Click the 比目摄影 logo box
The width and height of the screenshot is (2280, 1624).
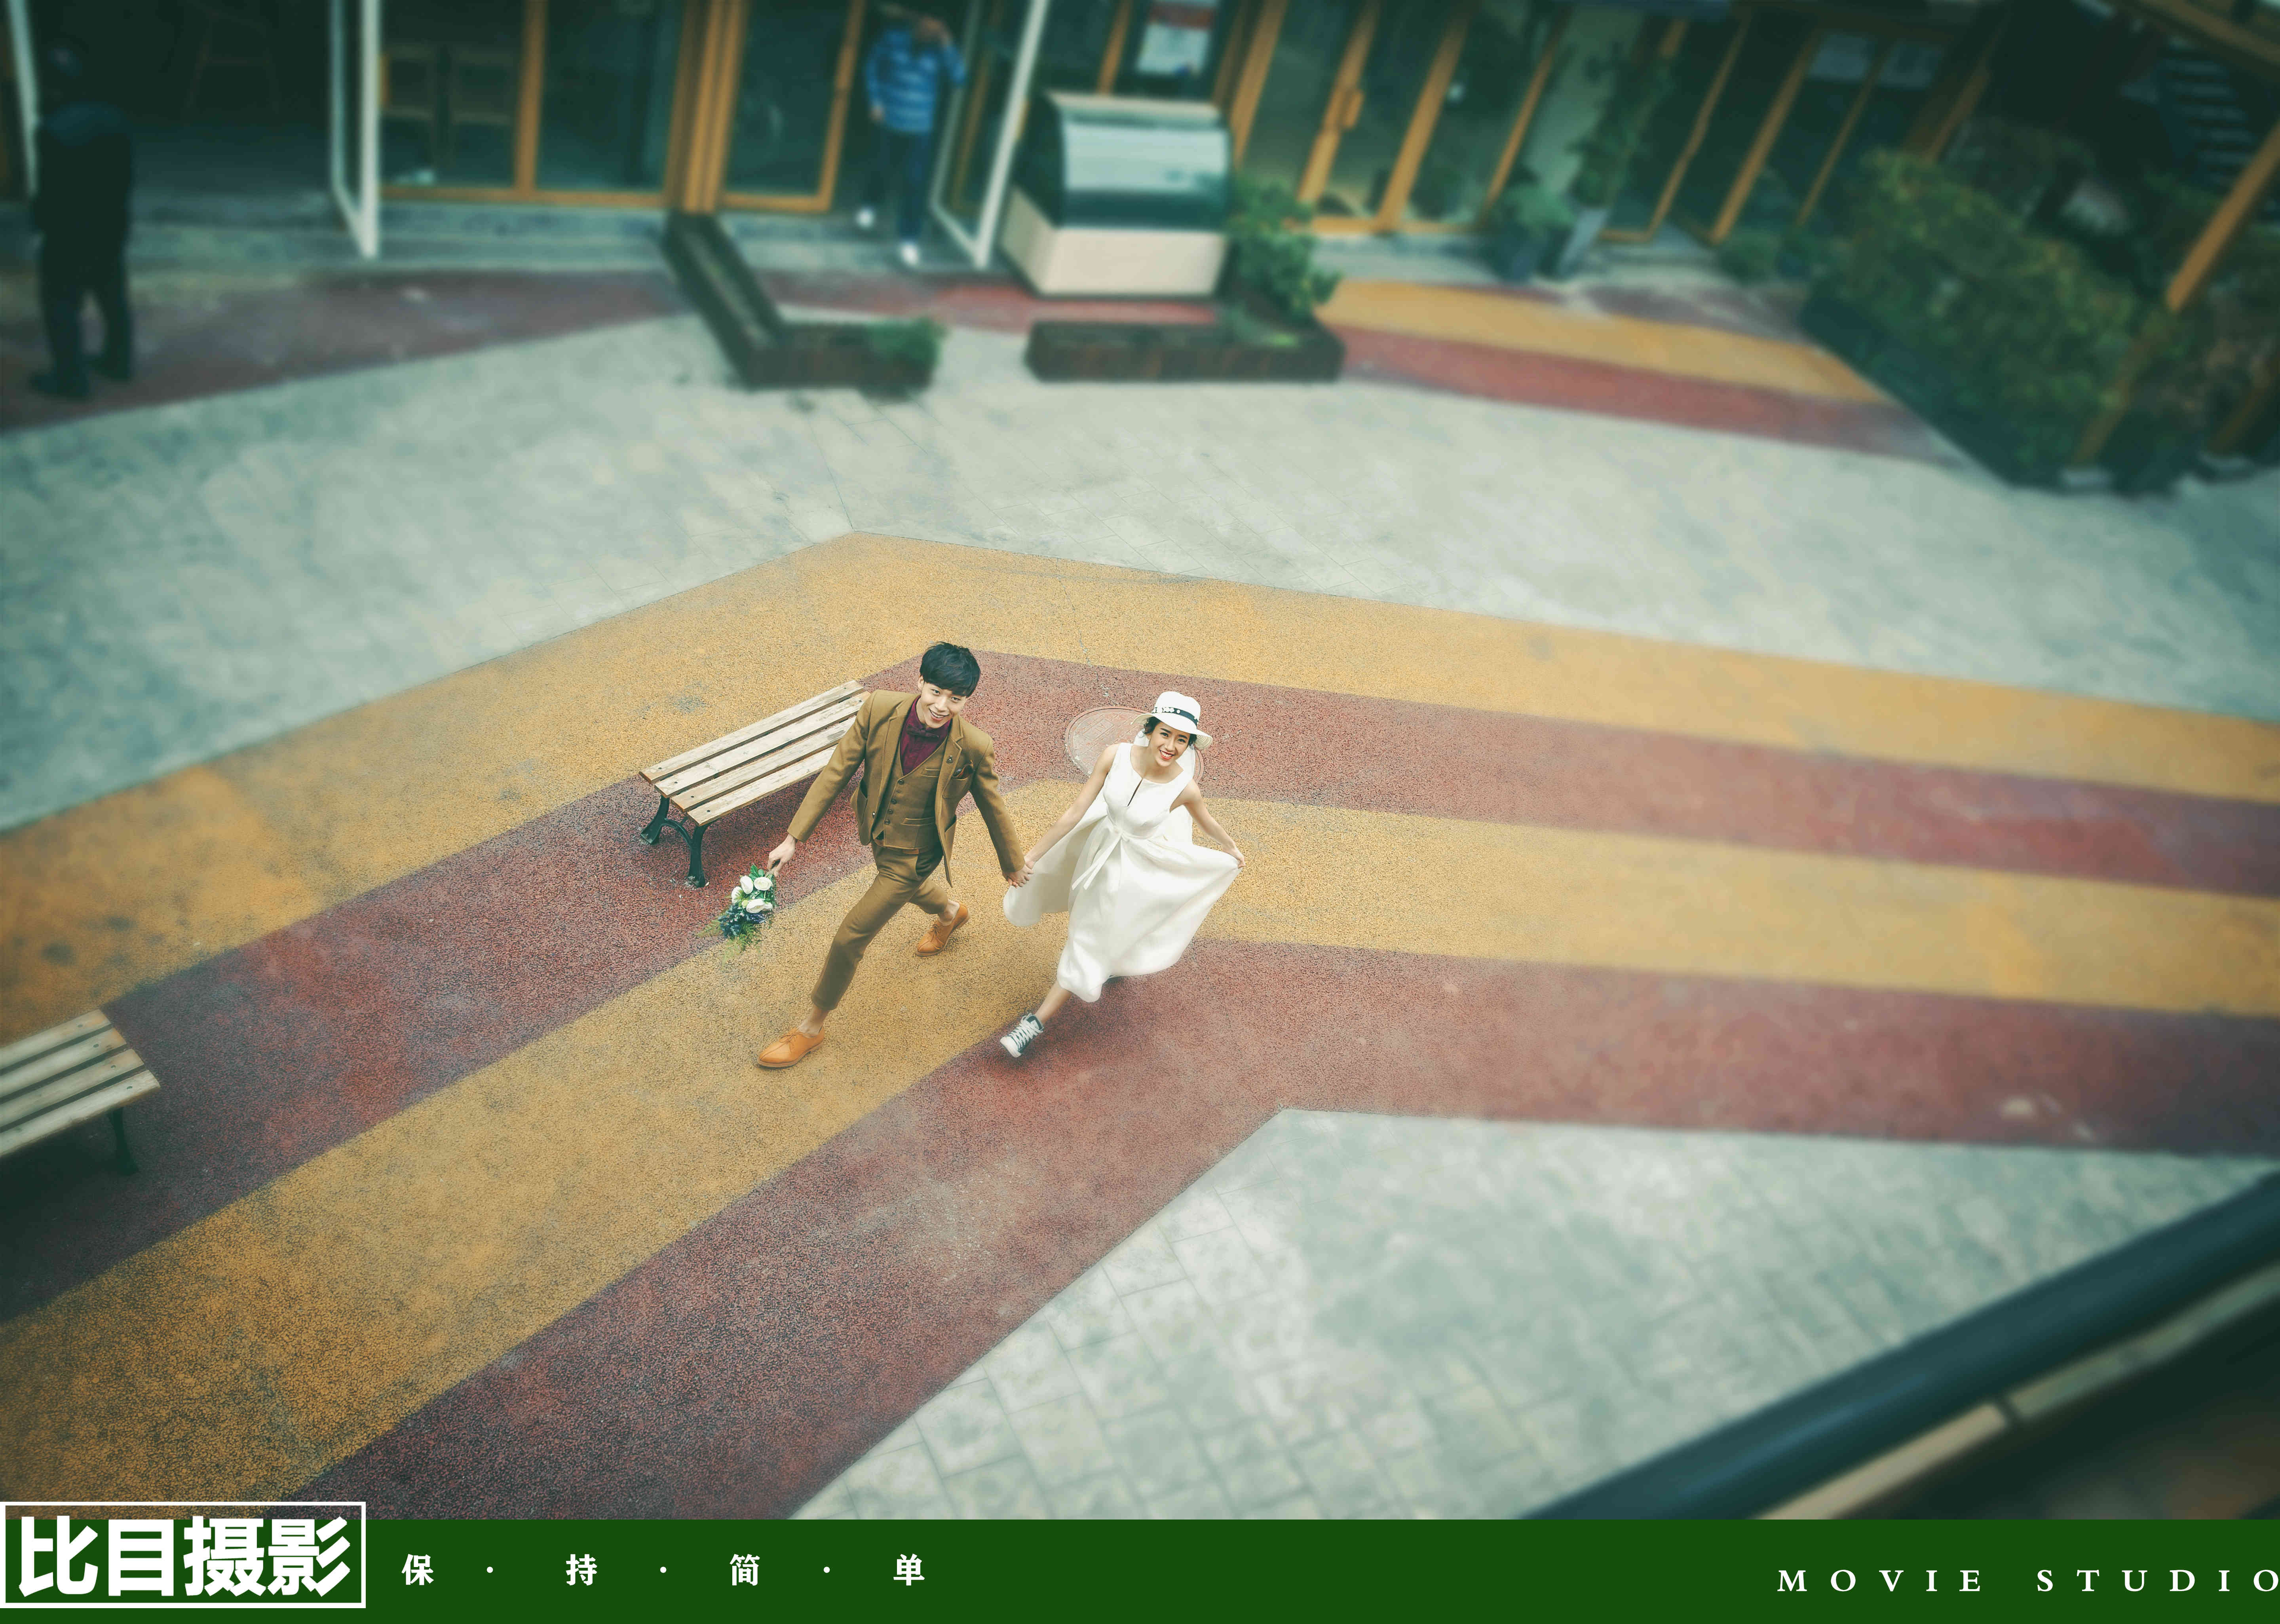pos(182,1555)
